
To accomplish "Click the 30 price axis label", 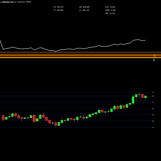I will 153,109.
